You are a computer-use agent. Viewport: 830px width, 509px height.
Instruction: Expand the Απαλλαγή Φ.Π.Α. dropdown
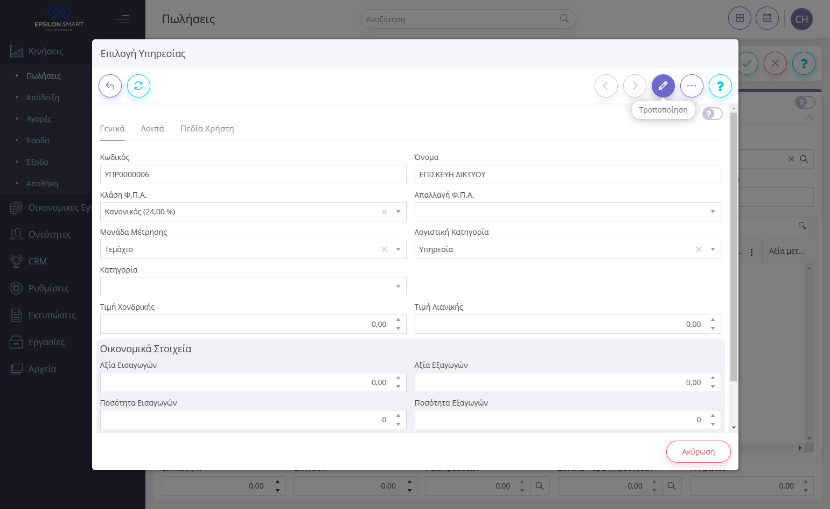(713, 212)
